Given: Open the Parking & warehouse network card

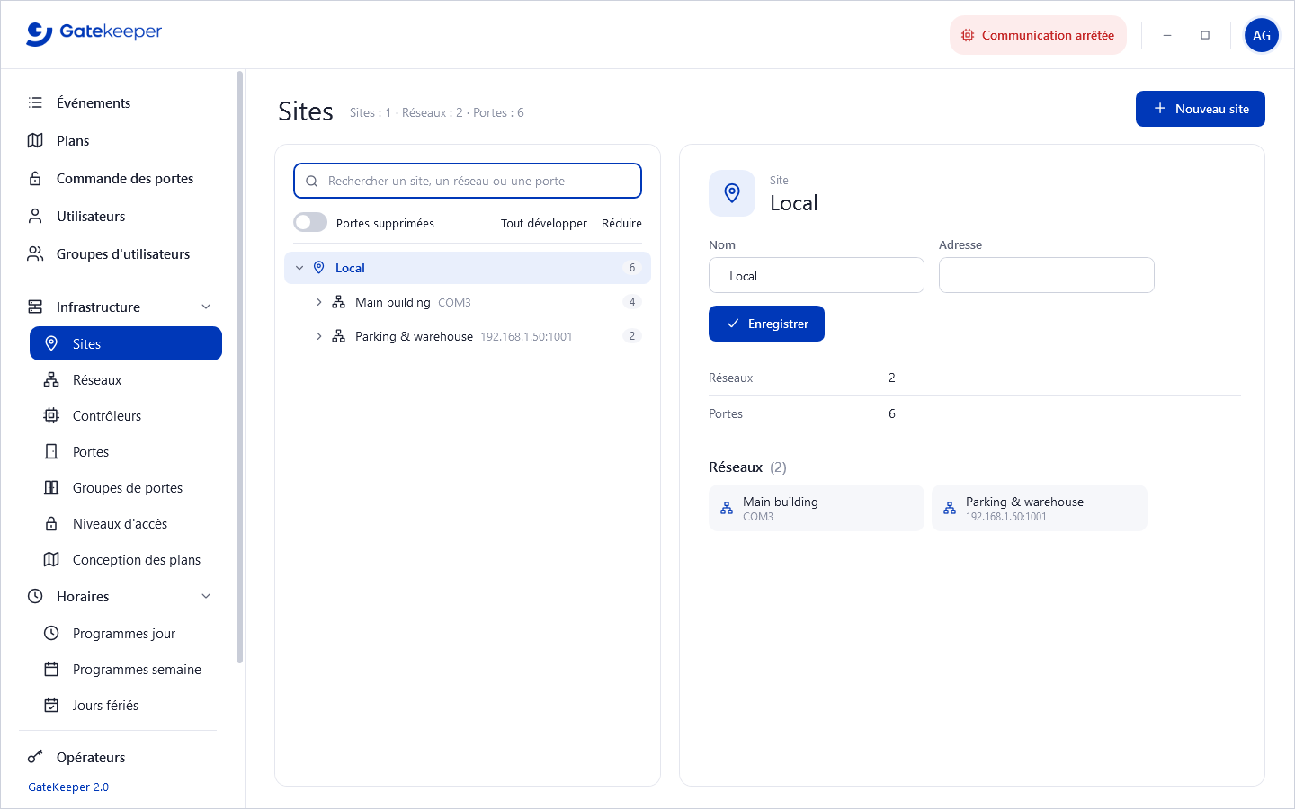Looking at the screenshot, I should pos(1040,508).
